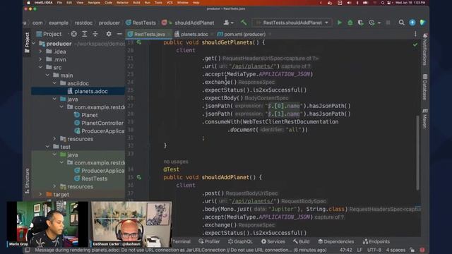Run shouldGetPlanets test from gutter icon
Viewport: 452px width, 254px height.
(139, 42)
